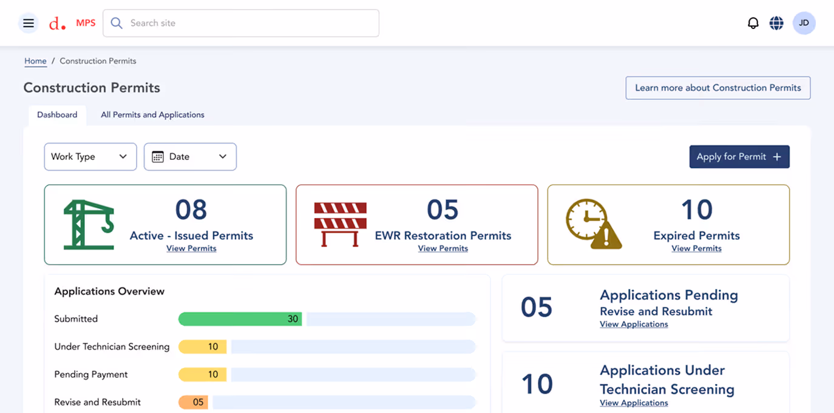The width and height of the screenshot is (834, 413).
Task: Click the d. logo in the header
Action: (x=56, y=22)
